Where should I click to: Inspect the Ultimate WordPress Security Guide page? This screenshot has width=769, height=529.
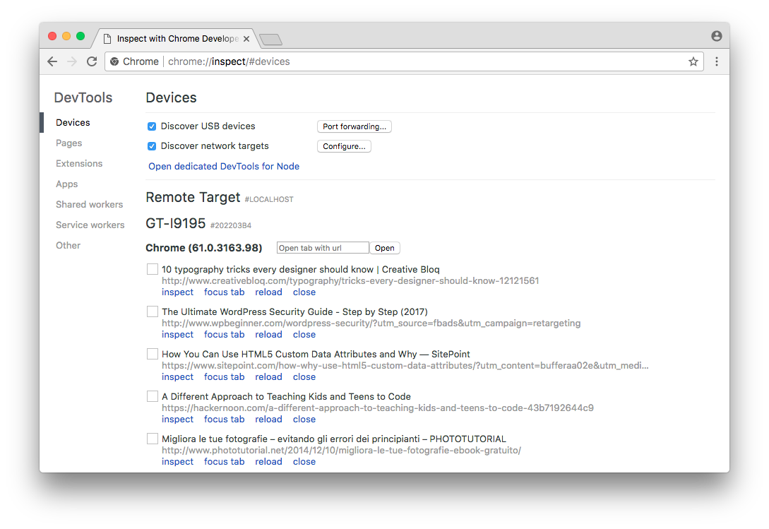(x=177, y=334)
